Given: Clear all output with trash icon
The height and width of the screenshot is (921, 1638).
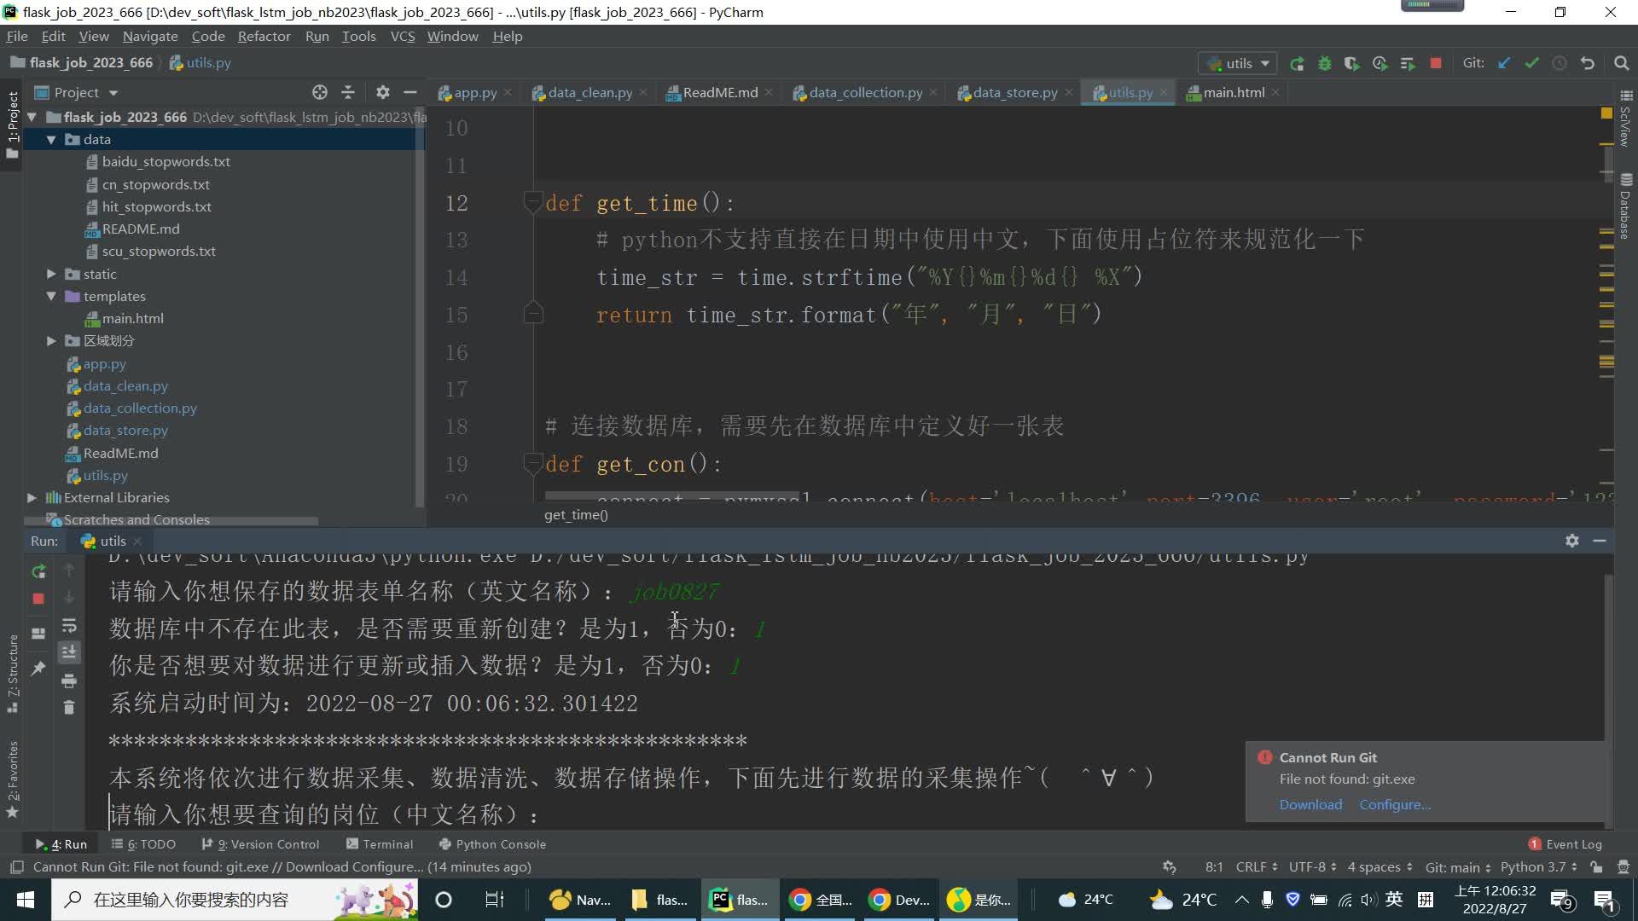Looking at the screenshot, I should [69, 707].
